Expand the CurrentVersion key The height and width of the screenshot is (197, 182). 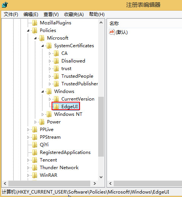tap(50, 99)
